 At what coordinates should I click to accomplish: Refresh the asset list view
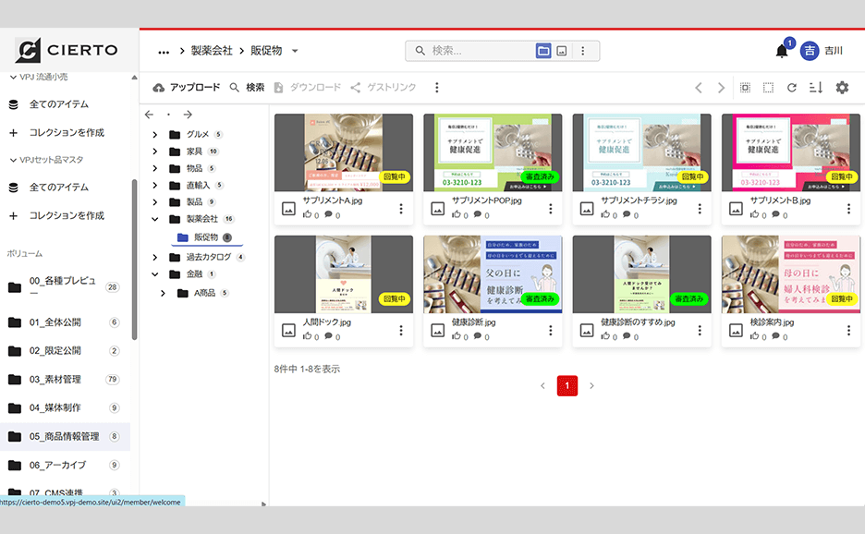click(x=792, y=87)
